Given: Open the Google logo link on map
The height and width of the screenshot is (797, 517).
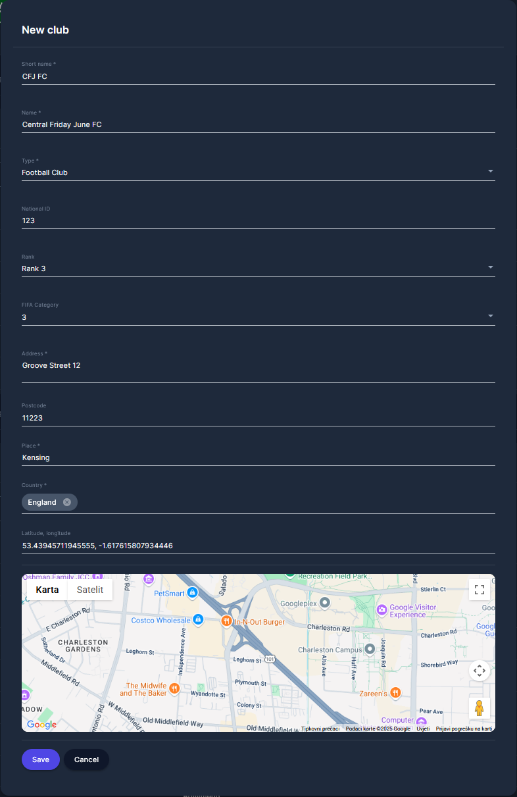Looking at the screenshot, I should tap(41, 725).
